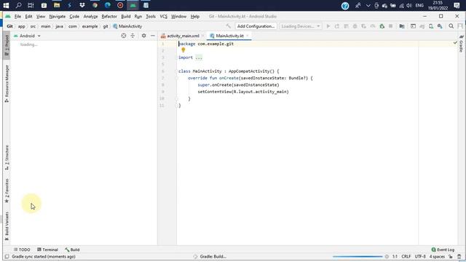Open the Refactor menu
This screenshot has height=262, width=466.
[x=109, y=16]
